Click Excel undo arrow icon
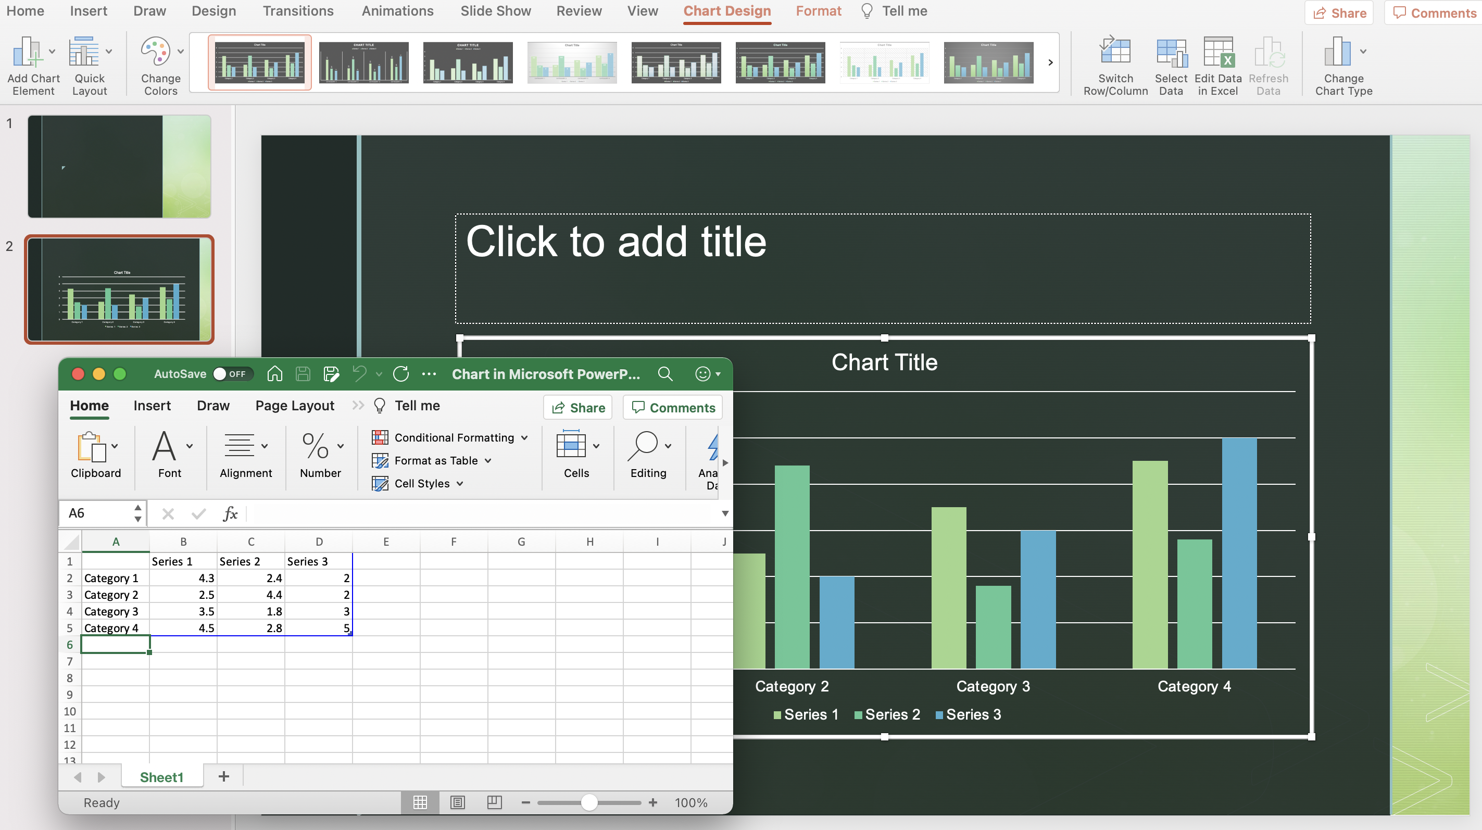Viewport: 1482px width, 830px height. tap(360, 374)
